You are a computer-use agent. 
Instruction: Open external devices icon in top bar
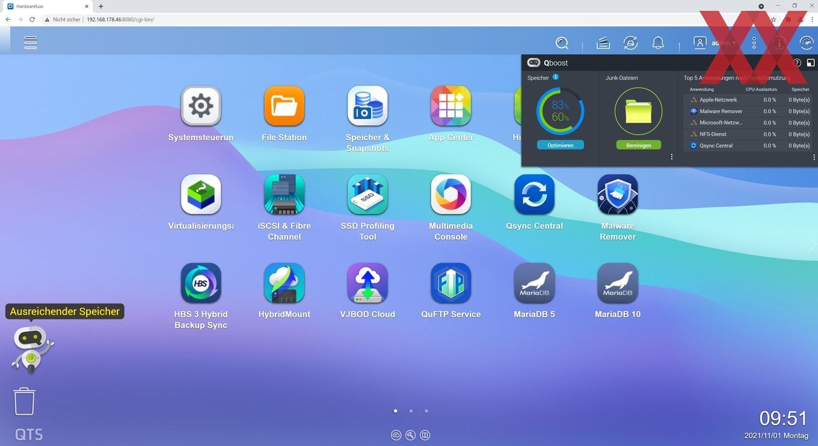[630, 43]
